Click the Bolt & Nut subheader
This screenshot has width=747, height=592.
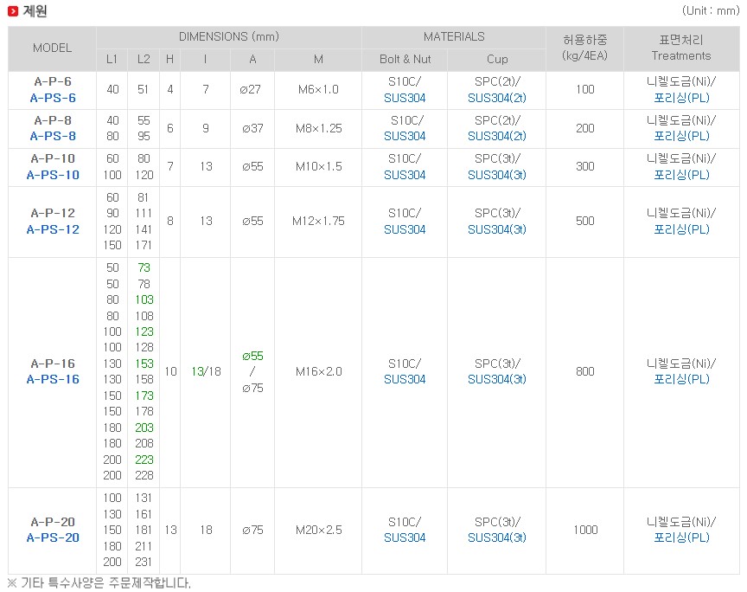pyautogui.click(x=405, y=59)
